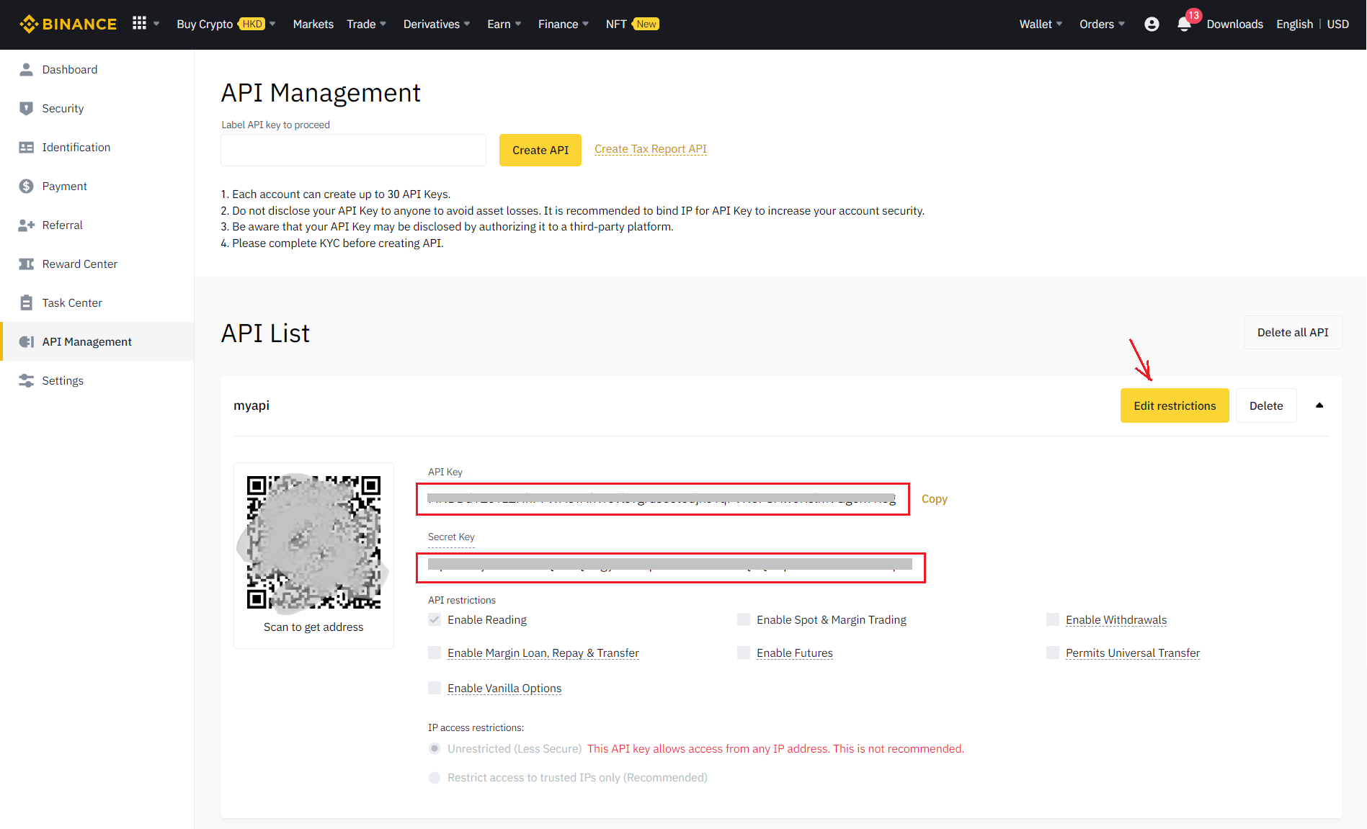
Task: Expand the Trade menu dropdown
Action: tap(366, 24)
